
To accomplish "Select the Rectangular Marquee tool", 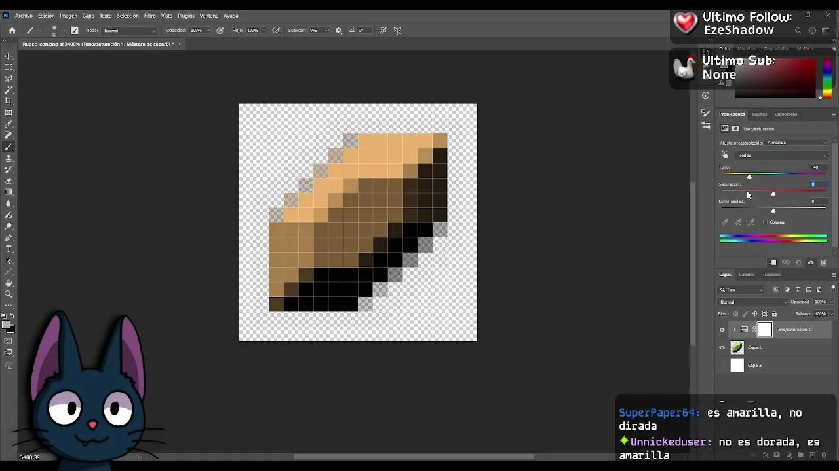I will pyautogui.click(x=9, y=67).
